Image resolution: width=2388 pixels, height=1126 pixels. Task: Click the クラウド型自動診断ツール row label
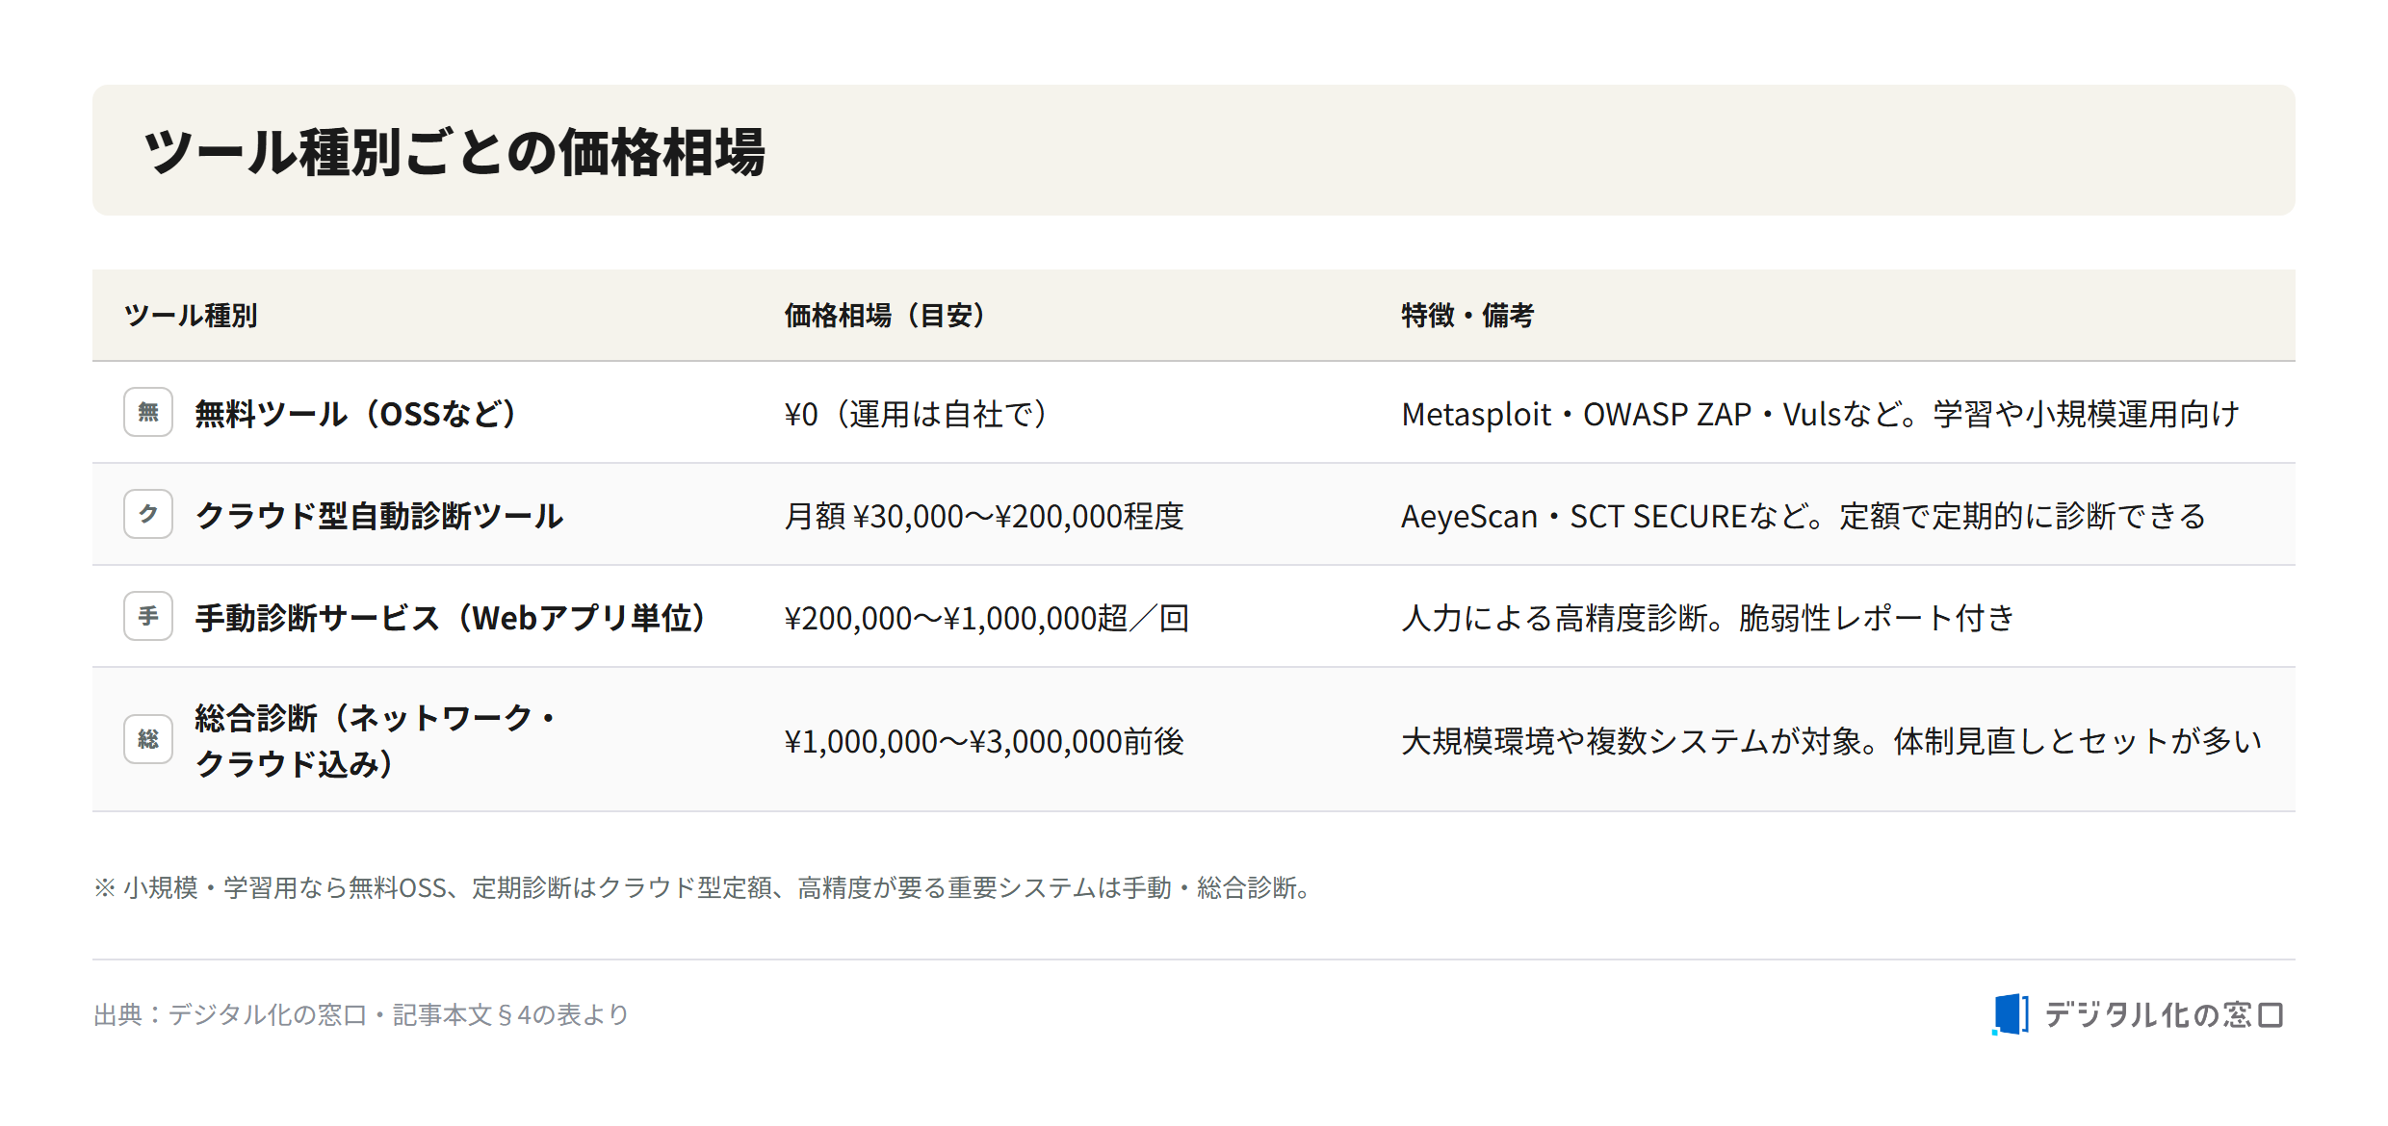tap(379, 516)
